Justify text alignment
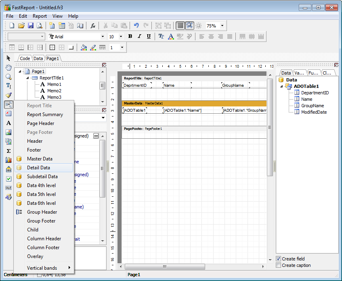Viewport: 342px width, 281px height. (x=230, y=36)
